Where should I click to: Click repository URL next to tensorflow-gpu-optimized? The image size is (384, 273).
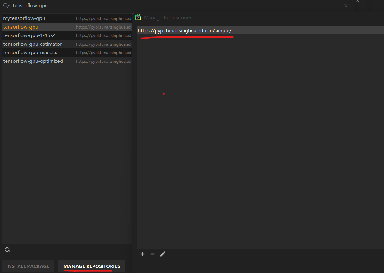coord(104,61)
